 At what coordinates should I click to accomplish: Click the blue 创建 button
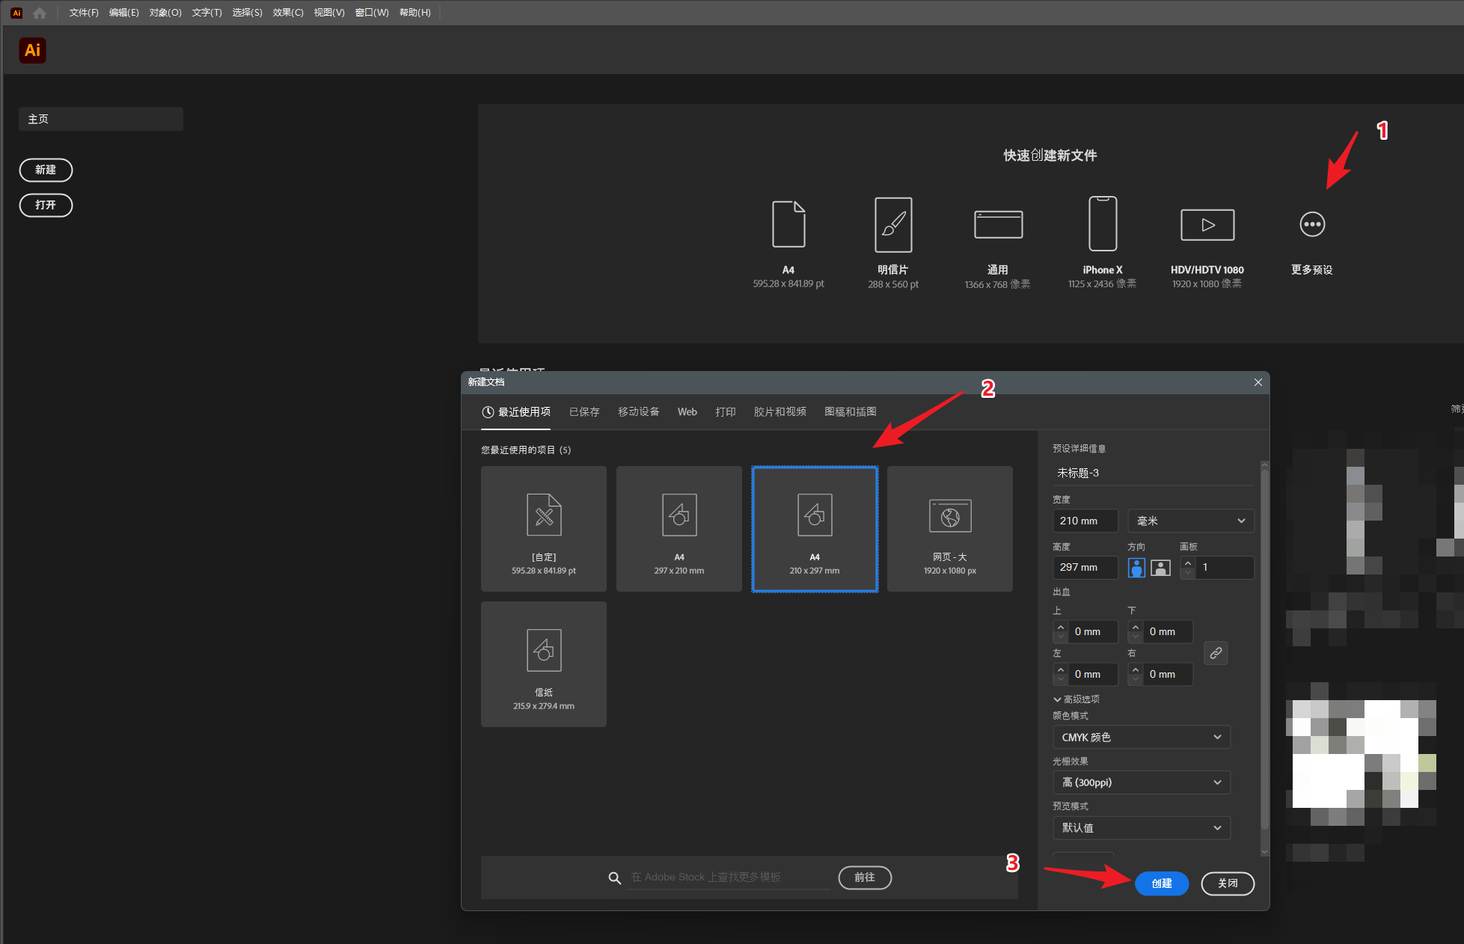point(1161,883)
